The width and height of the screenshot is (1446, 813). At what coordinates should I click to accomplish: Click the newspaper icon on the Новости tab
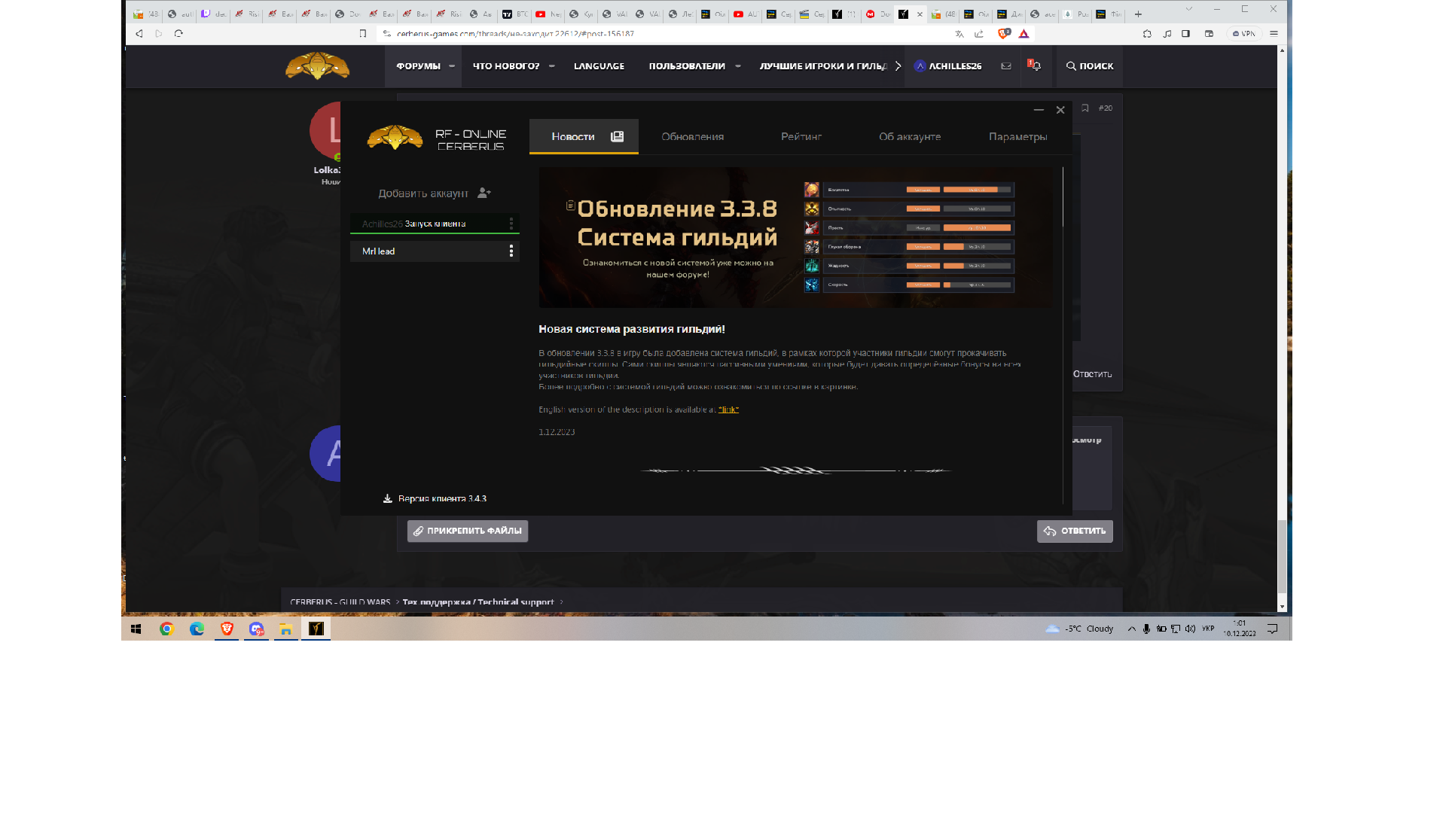618,136
